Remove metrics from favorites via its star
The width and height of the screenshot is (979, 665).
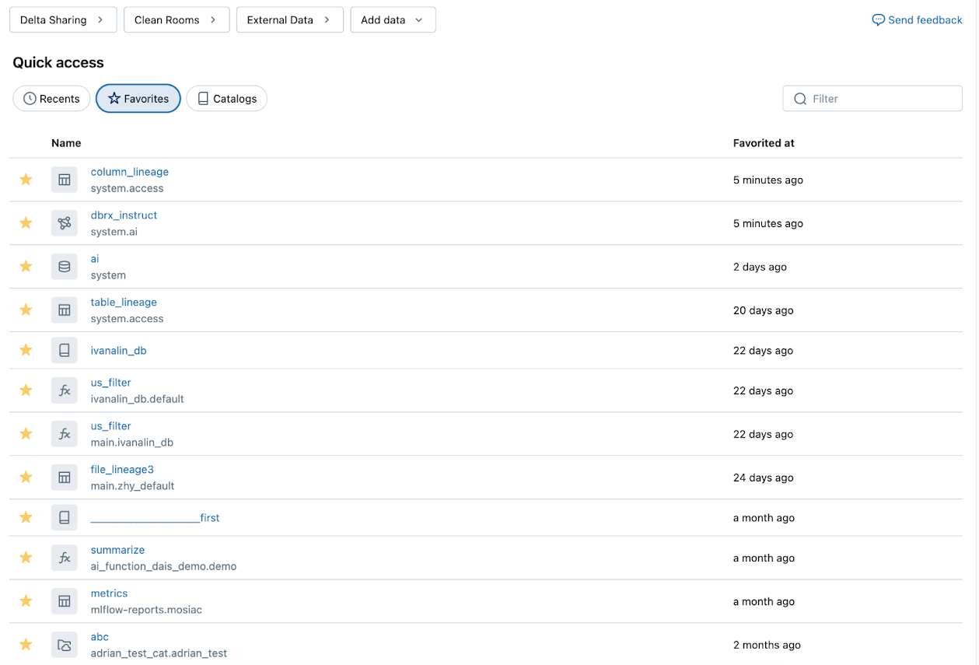point(26,601)
